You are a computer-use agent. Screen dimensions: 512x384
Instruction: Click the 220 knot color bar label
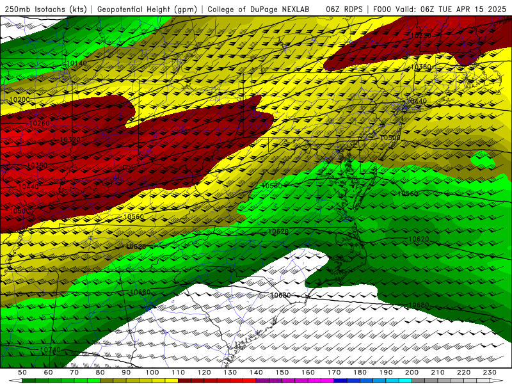463,372
